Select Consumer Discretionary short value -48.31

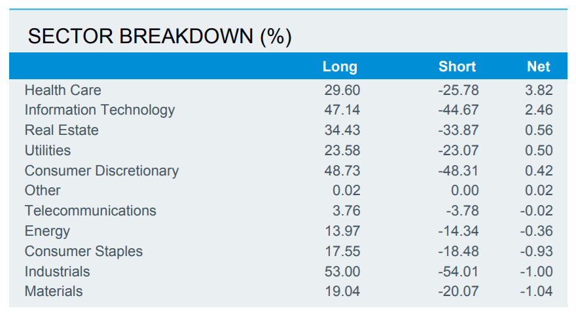click(458, 171)
